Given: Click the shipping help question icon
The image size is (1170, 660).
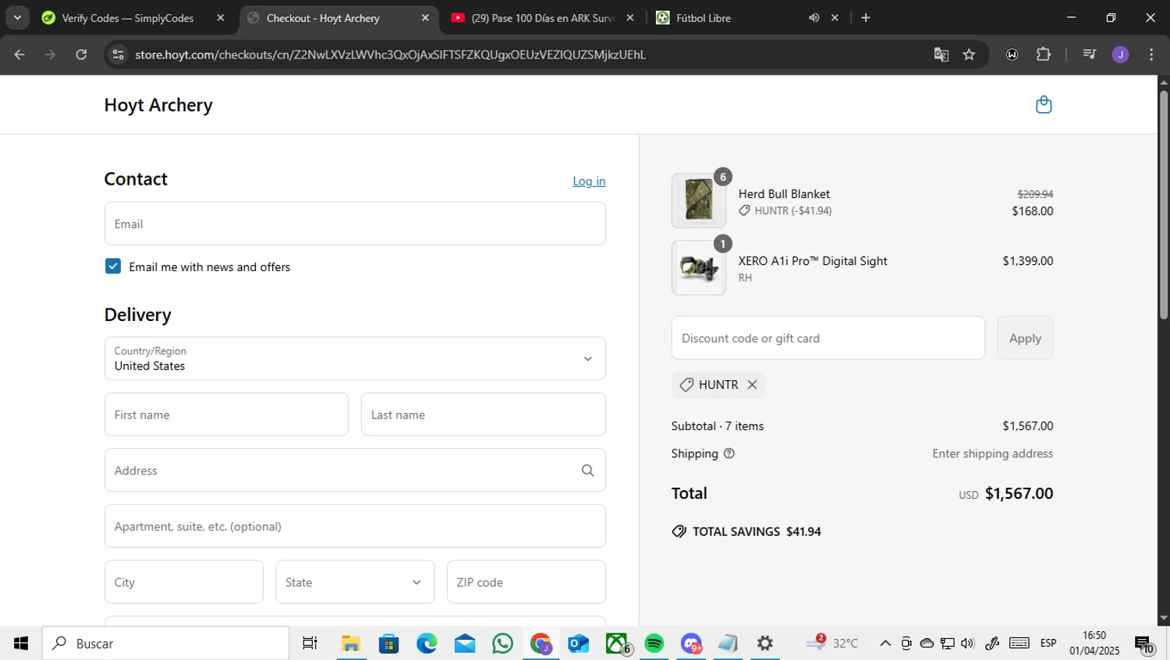Looking at the screenshot, I should tap(729, 454).
